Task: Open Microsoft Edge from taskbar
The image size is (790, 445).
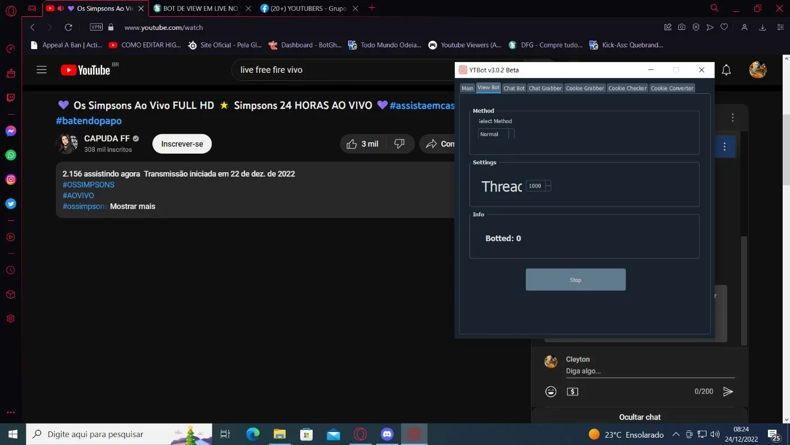Action: pyautogui.click(x=253, y=434)
